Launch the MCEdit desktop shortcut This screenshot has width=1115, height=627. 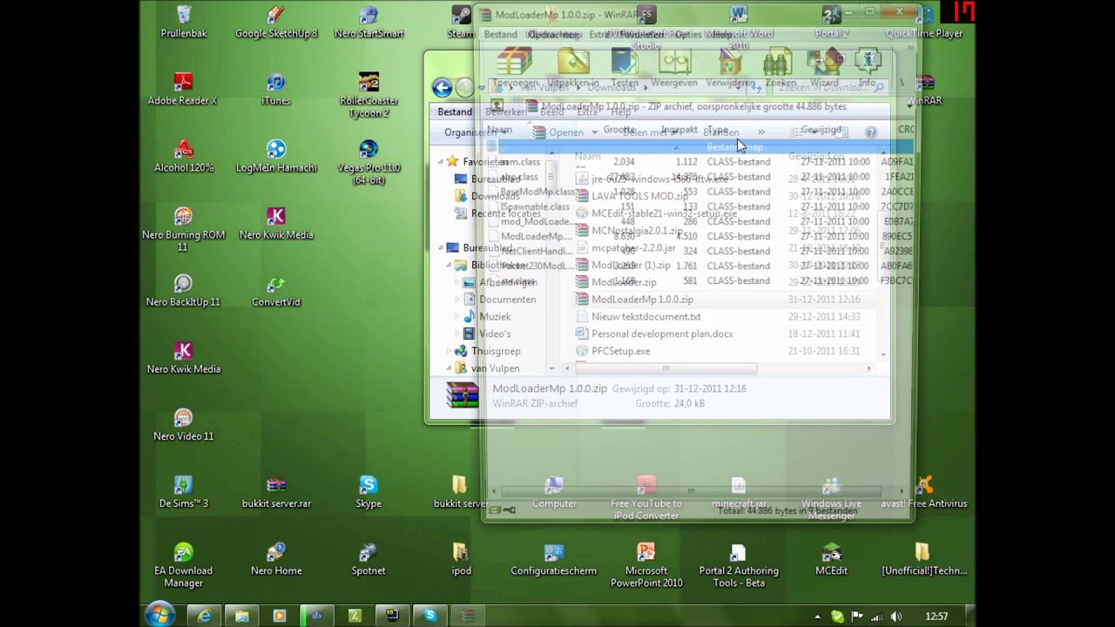[831, 559]
